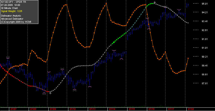Select the 07/08 date label
215x111 pixels.
(x=33, y=109)
